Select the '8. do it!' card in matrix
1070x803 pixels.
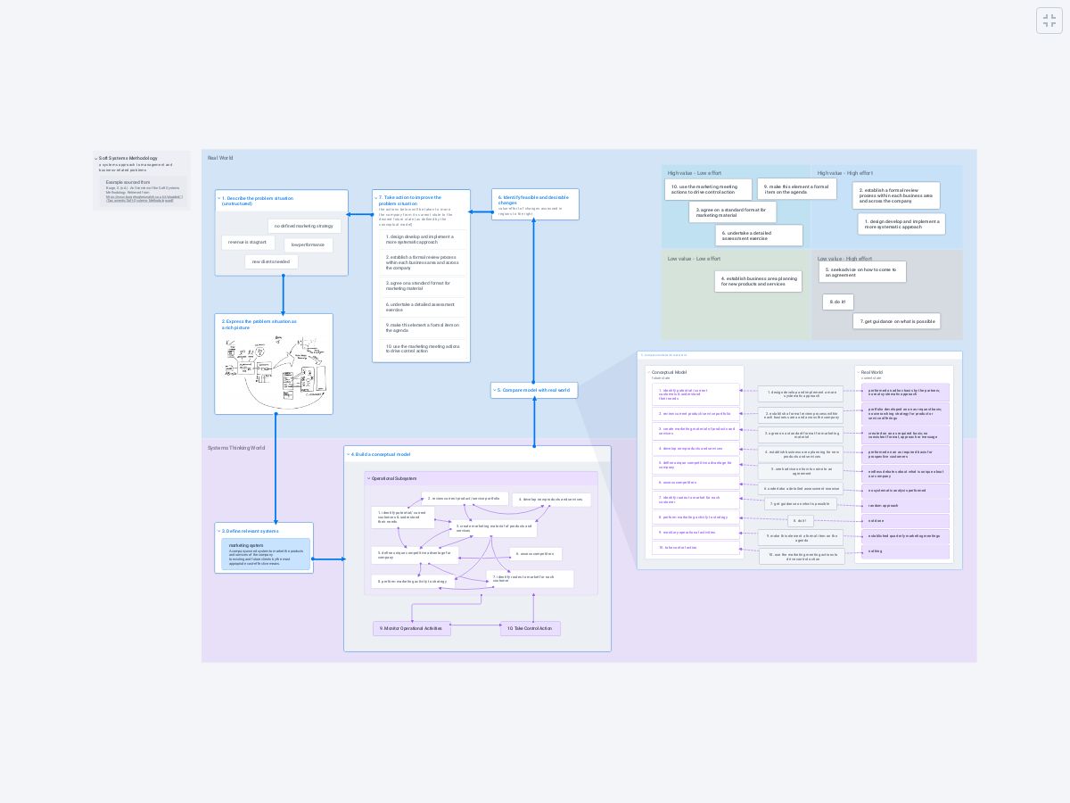(837, 302)
